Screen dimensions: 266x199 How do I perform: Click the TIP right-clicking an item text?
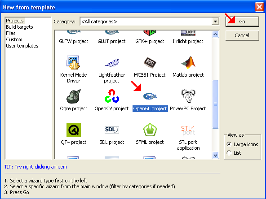tap(35, 167)
